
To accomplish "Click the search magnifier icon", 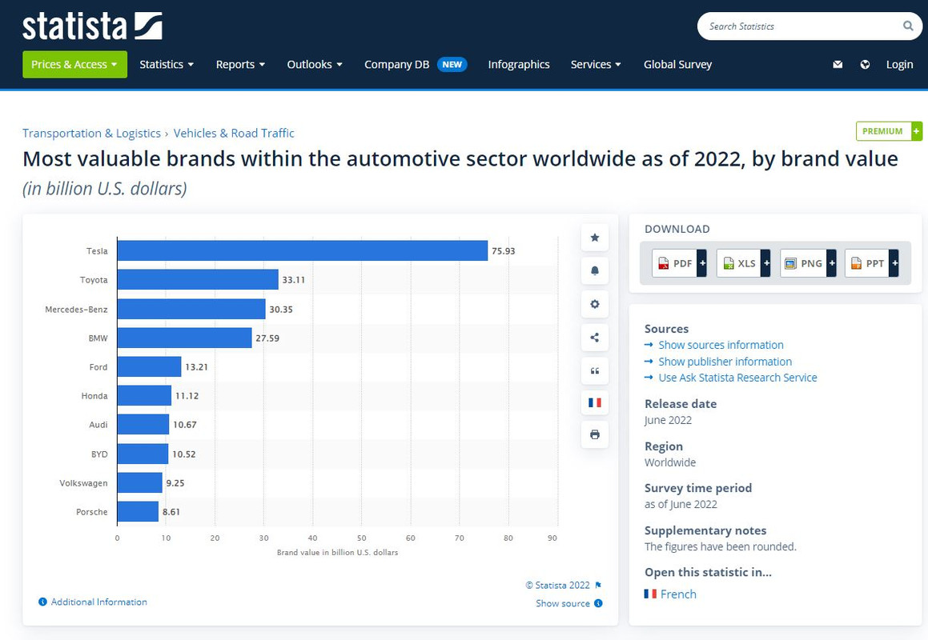I will [x=908, y=26].
